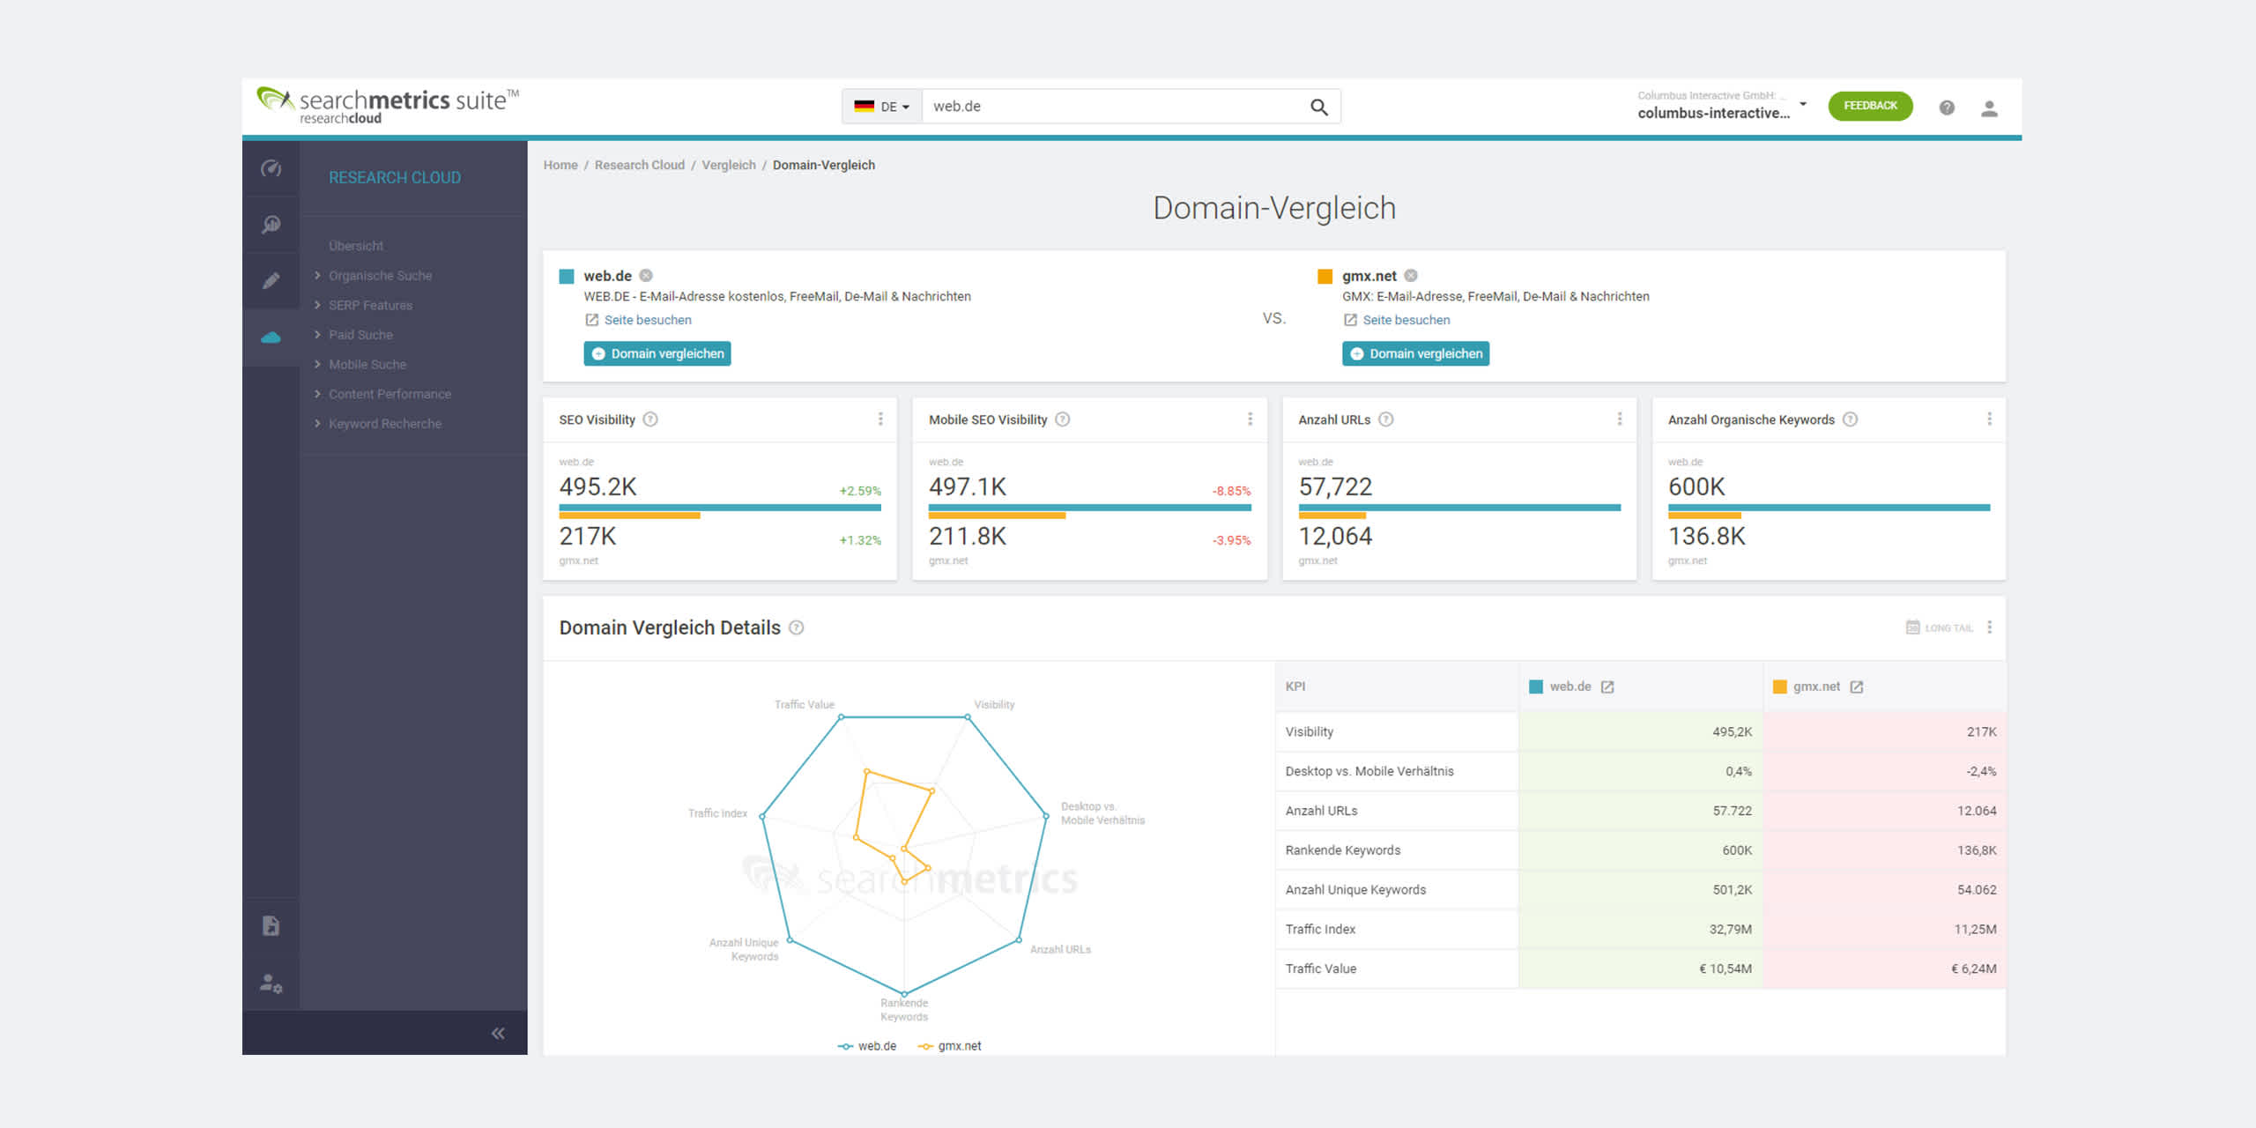Screen dimensions: 2256x1128
Task: Toggle web.de series in chart legend
Action: pos(867,1046)
